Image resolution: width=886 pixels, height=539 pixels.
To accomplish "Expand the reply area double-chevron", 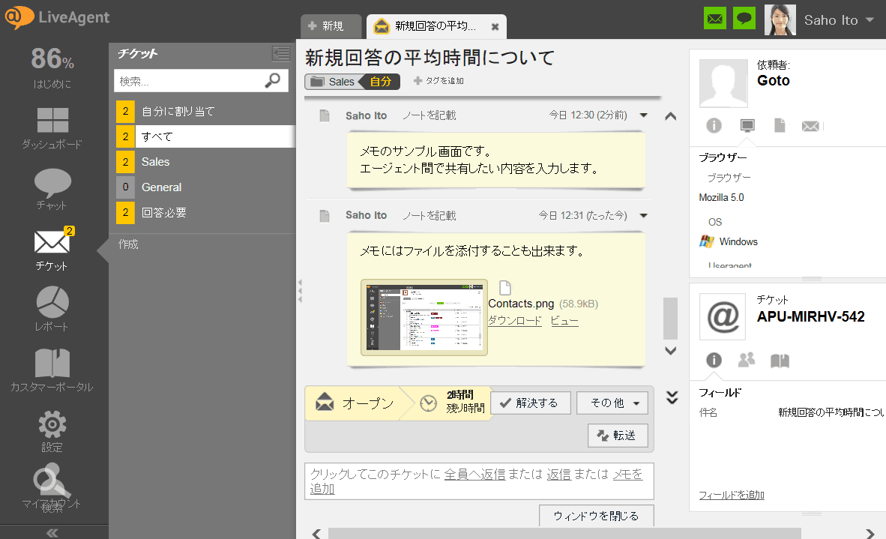I will 672,397.
